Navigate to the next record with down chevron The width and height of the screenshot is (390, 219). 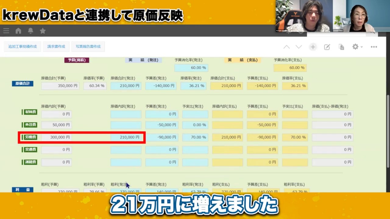point(299,47)
